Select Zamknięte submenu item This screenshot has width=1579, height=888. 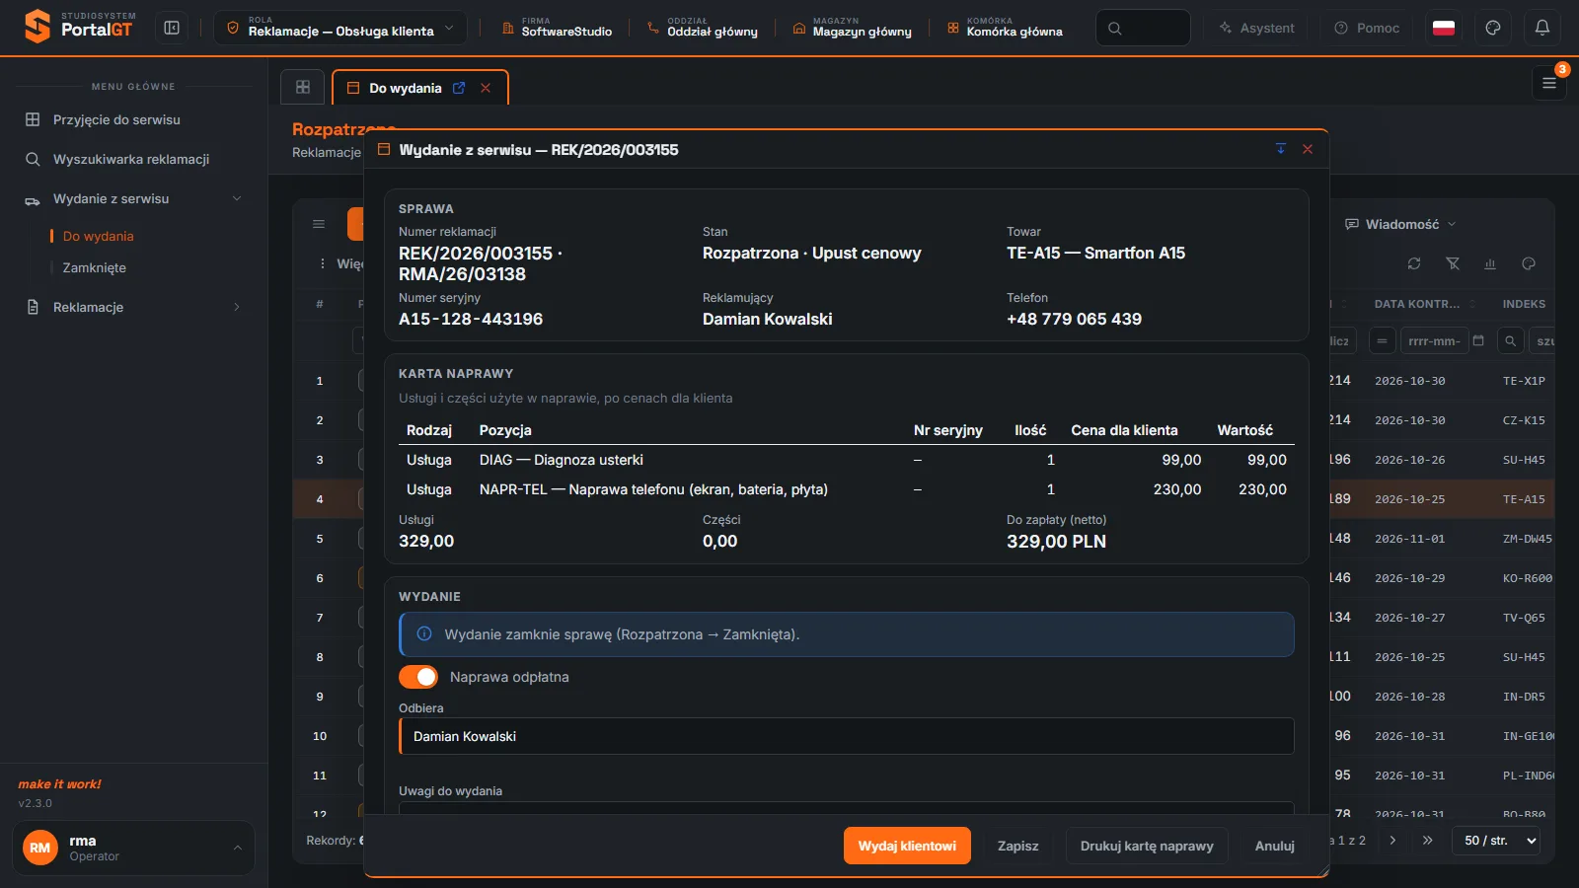click(94, 267)
